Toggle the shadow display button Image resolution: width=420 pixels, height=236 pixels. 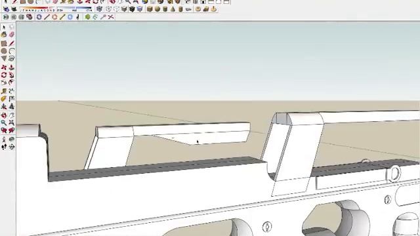(x=14, y=9)
